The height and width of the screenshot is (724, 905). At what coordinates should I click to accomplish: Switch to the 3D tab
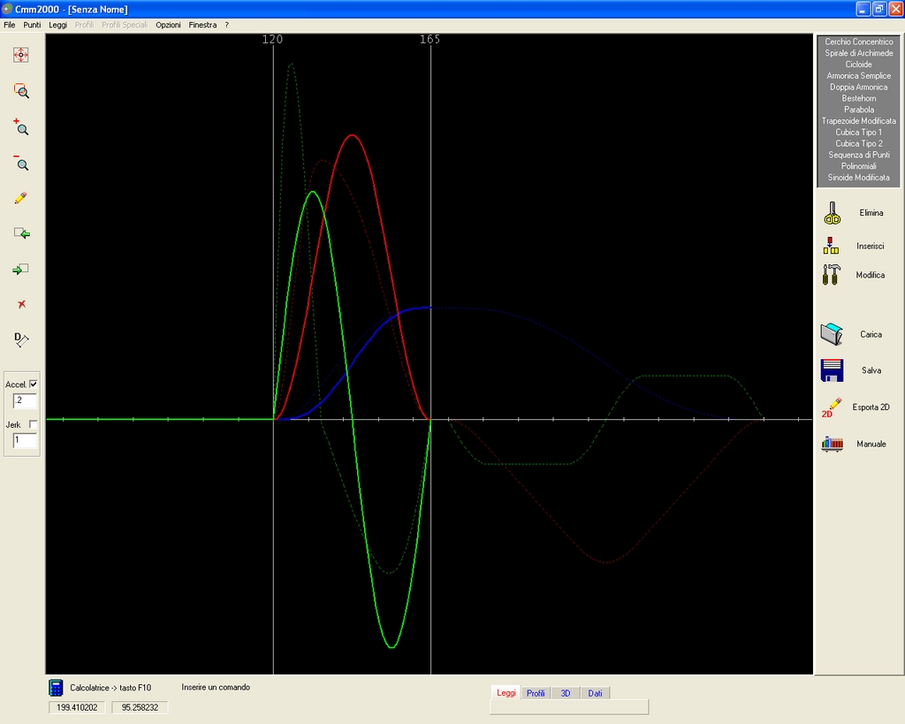click(x=566, y=693)
